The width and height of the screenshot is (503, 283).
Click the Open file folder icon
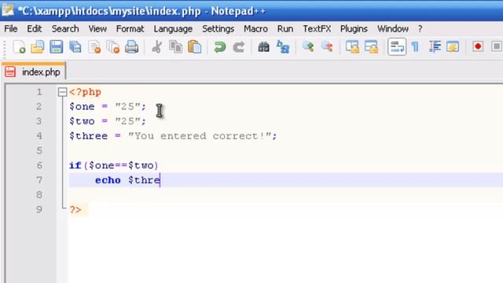(38, 47)
